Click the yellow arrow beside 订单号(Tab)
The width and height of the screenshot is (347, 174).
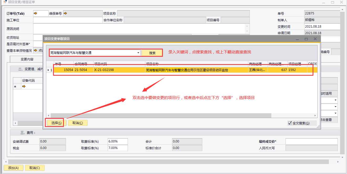click(x=36, y=13)
